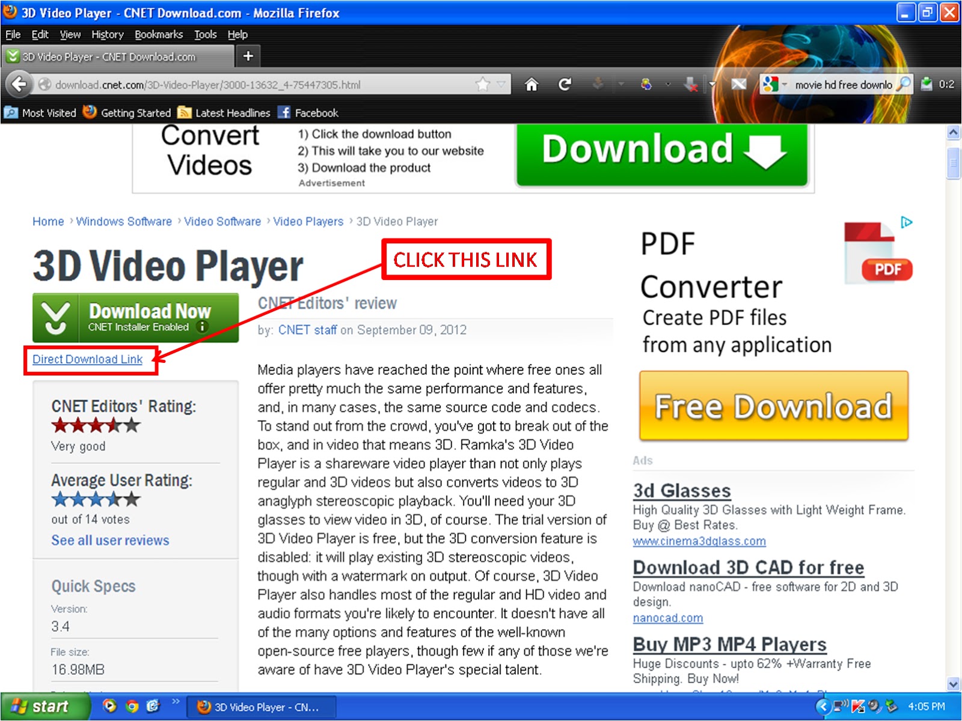The width and height of the screenshot is (962, 721).
Task: Open the white dropdown arrow left of the envelope
Action: pos(712,85)
